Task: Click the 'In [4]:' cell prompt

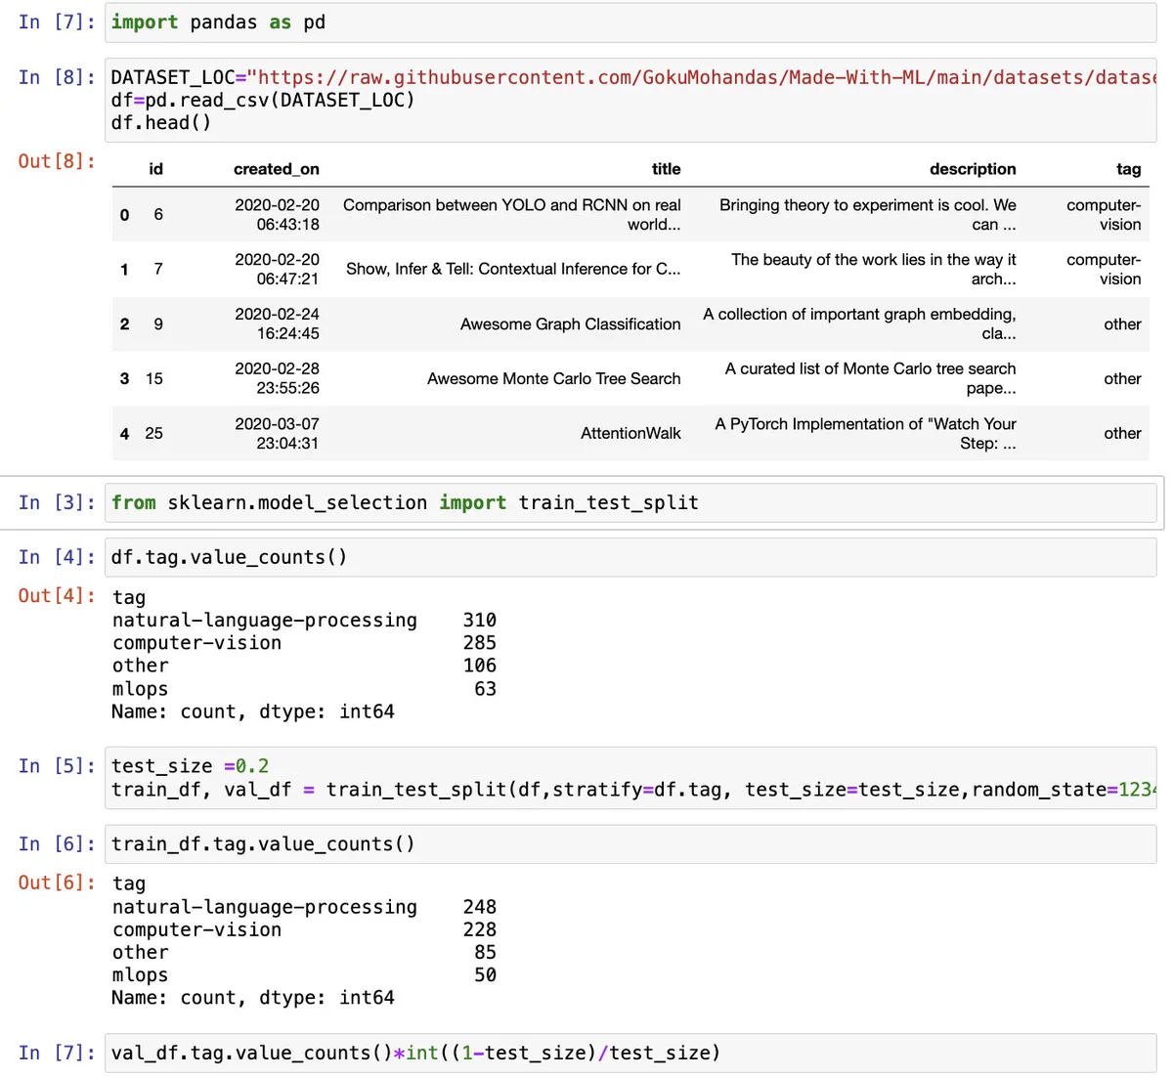Action: [x=57, y=557]
